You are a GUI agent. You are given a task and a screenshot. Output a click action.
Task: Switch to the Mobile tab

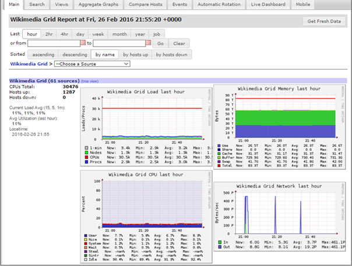tap(303, 4)
